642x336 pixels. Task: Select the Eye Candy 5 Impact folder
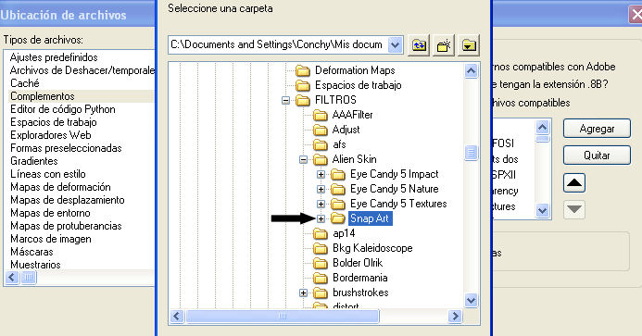point(395,174)
